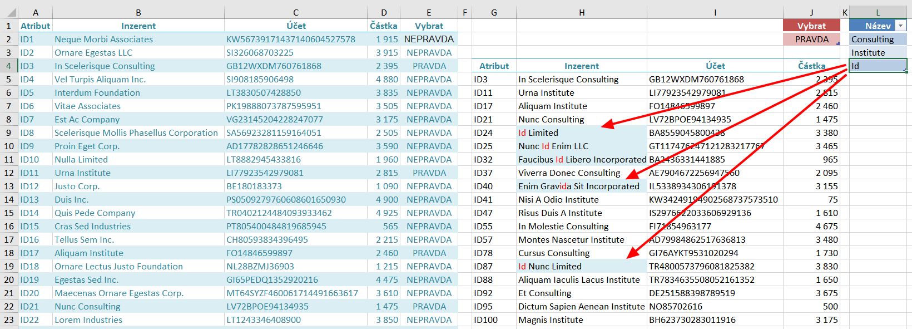Click the active cell containing Id in column L
This screenshot has height=329, width=912.
[878, 66]
